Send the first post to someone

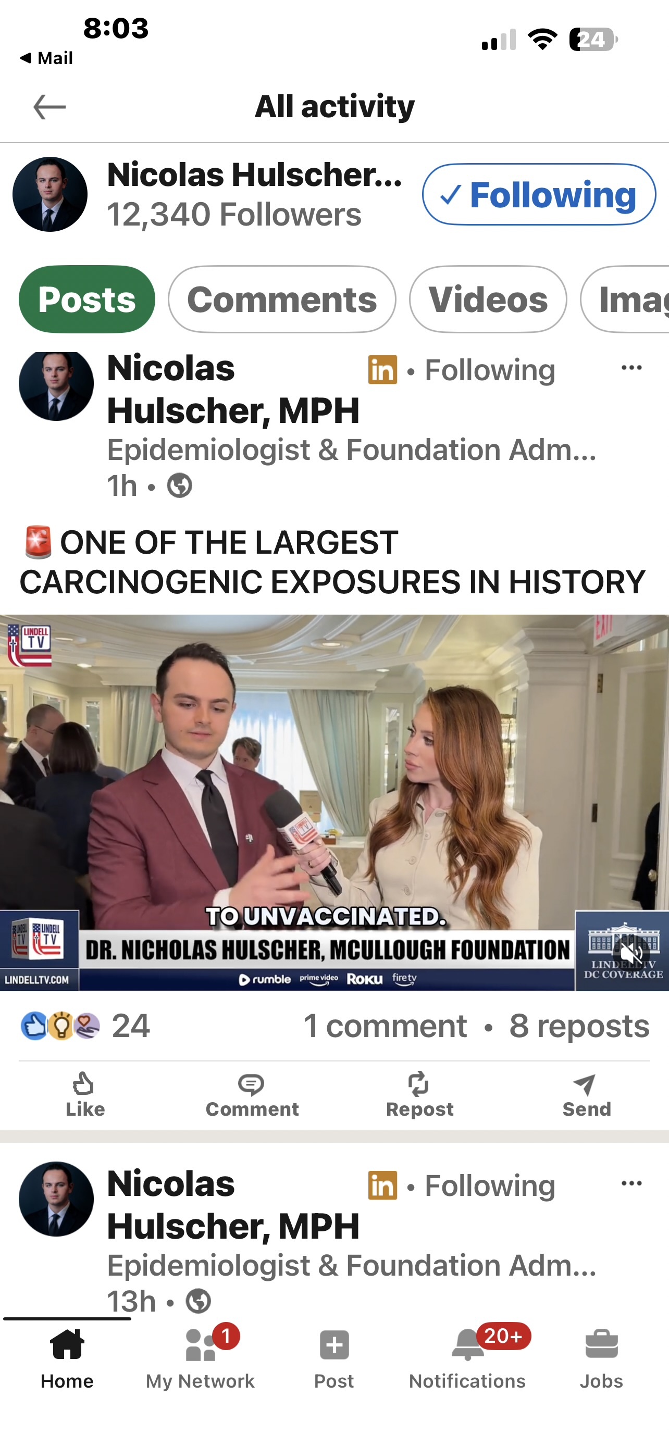(587, 1095)
